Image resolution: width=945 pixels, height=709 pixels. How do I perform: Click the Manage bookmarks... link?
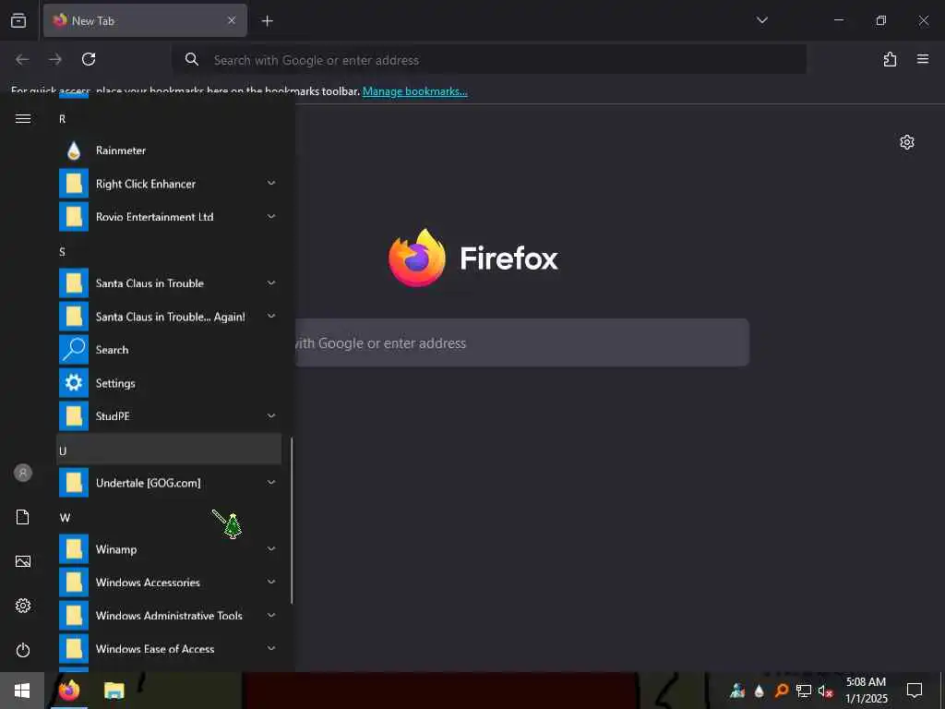[414, 91]
